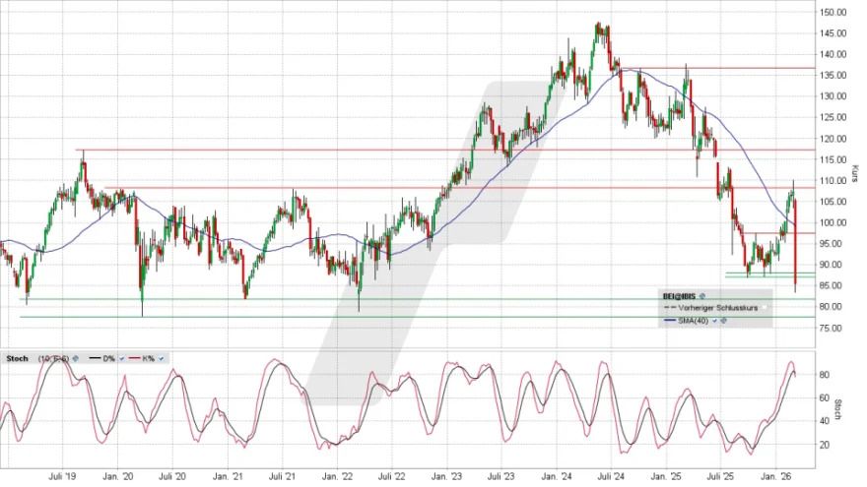Click the BEI@IBIS symbol label
Viewport: 867px width, 487px height.
point(679,296)
